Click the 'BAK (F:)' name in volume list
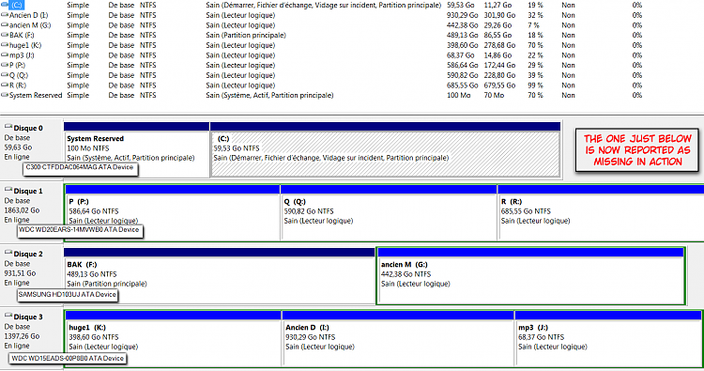Viewport: 704px width, 371px height. pyautogui.click(x=22, y=35)
